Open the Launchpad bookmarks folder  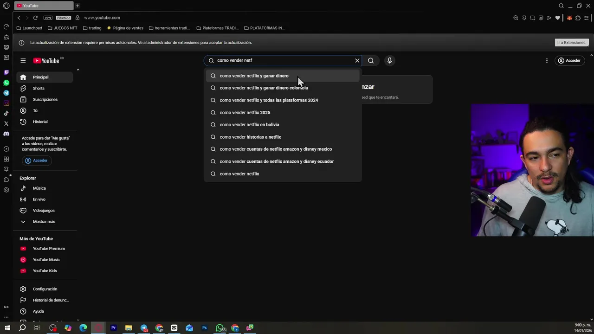pyautogui.click(x=29, y=28)
